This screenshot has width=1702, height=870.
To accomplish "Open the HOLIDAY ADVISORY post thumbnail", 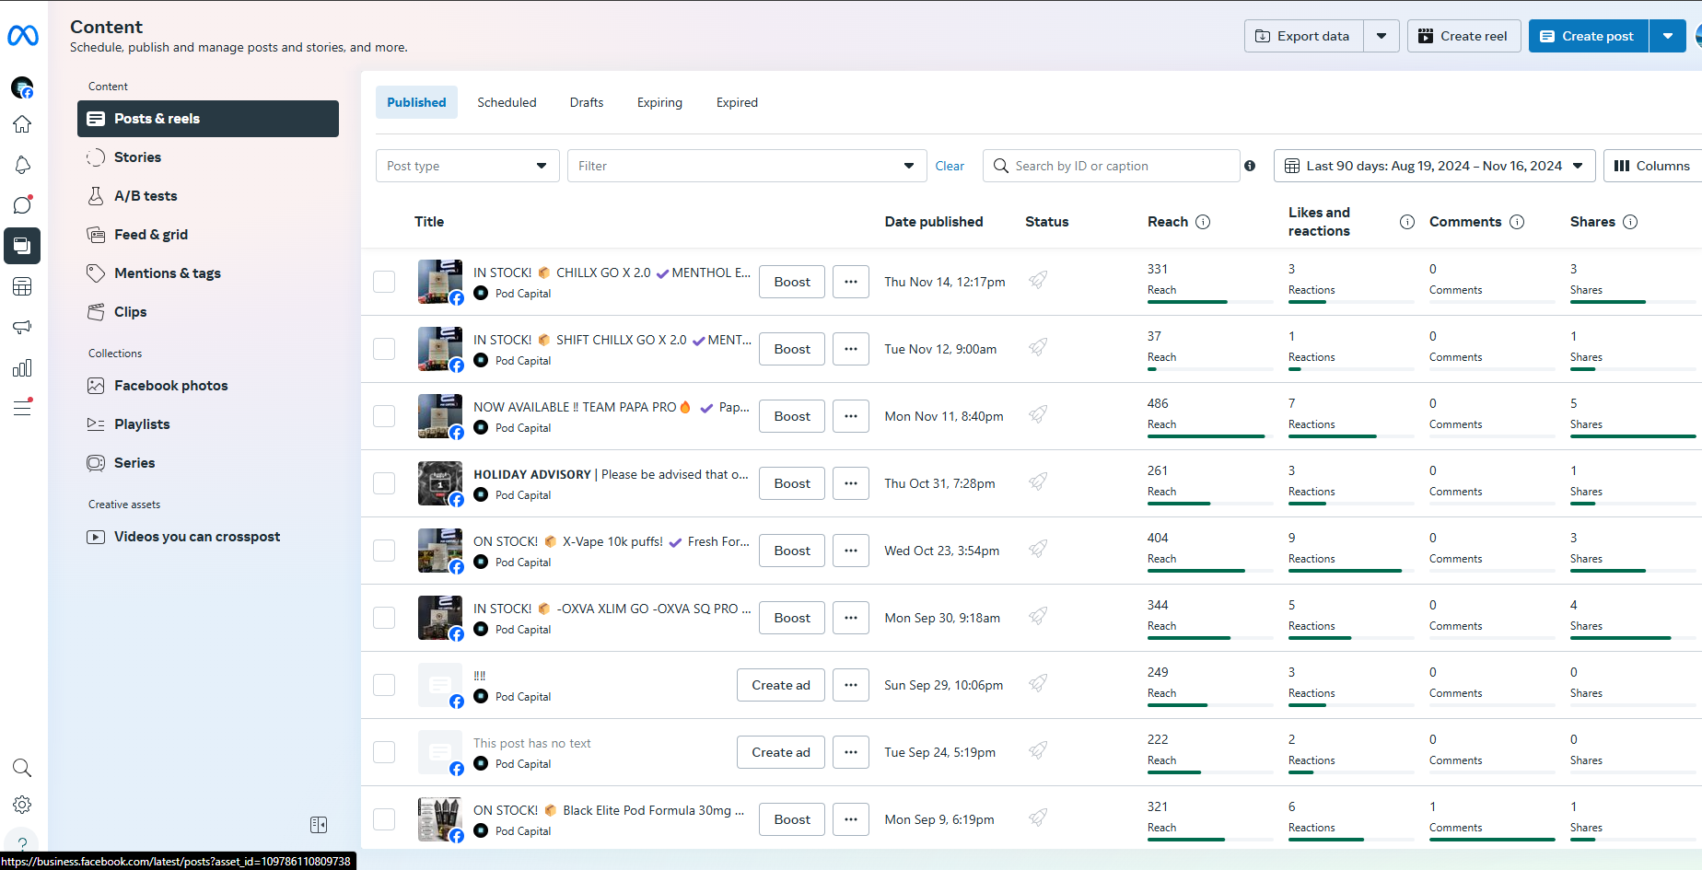I will [440, 483].
